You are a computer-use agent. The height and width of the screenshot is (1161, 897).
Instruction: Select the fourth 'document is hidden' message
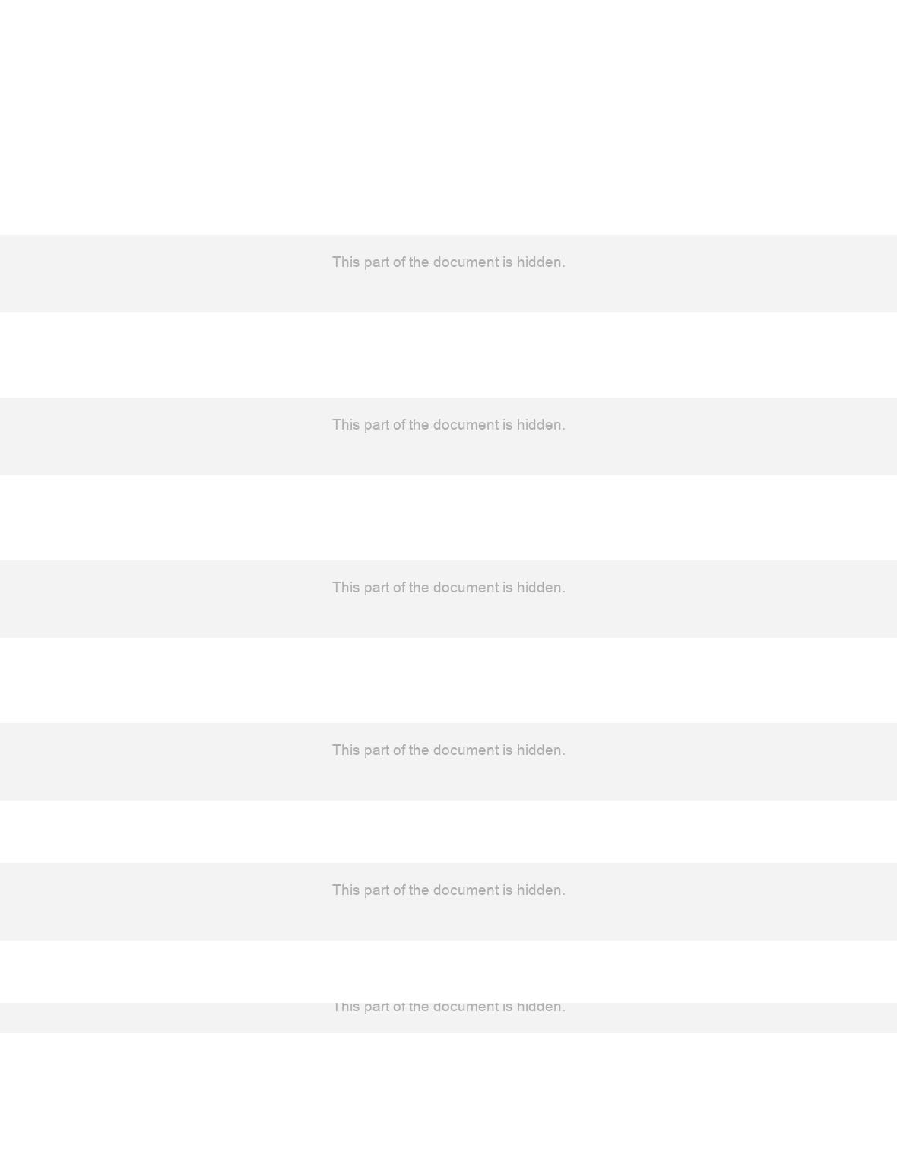coord(448,750)
